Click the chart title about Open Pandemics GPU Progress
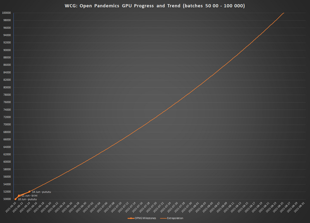The image size is (310, 223). point(155,6)
